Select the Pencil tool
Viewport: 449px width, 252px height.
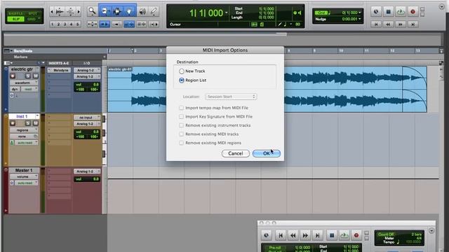(x=154, y=11)
